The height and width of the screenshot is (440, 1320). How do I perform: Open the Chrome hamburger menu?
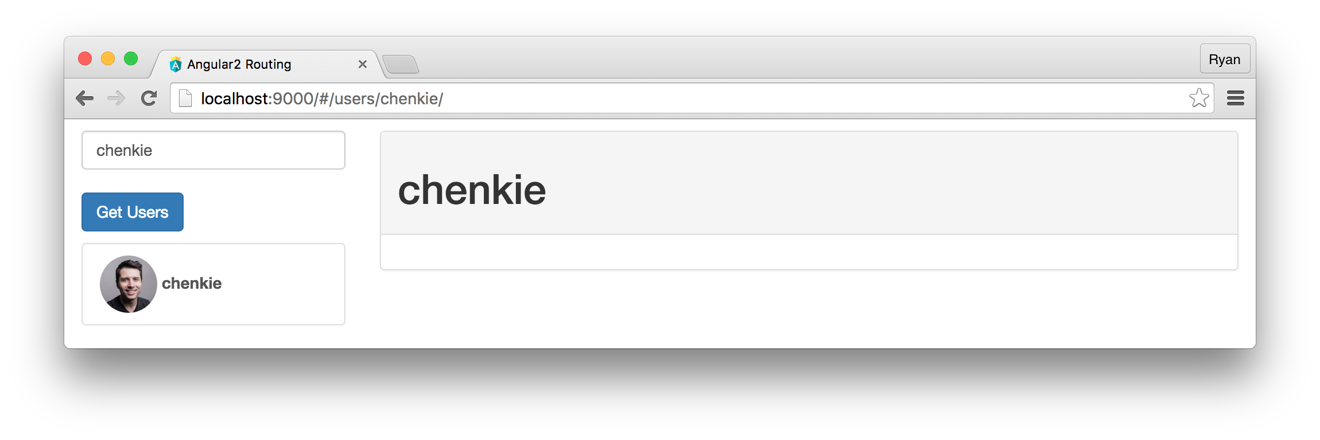1236,99
